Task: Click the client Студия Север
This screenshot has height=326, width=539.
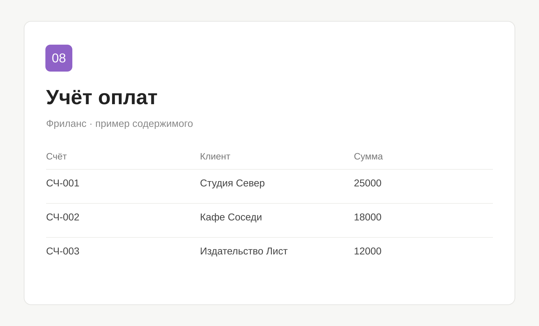Action: tap(232, 183)
